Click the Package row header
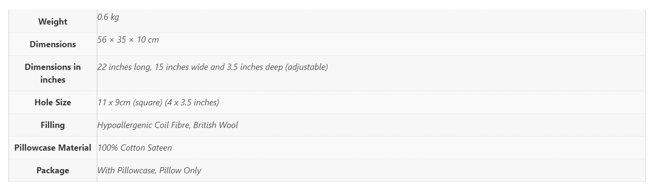The width and height of the screenshot is (652, 195). point(53,170)
